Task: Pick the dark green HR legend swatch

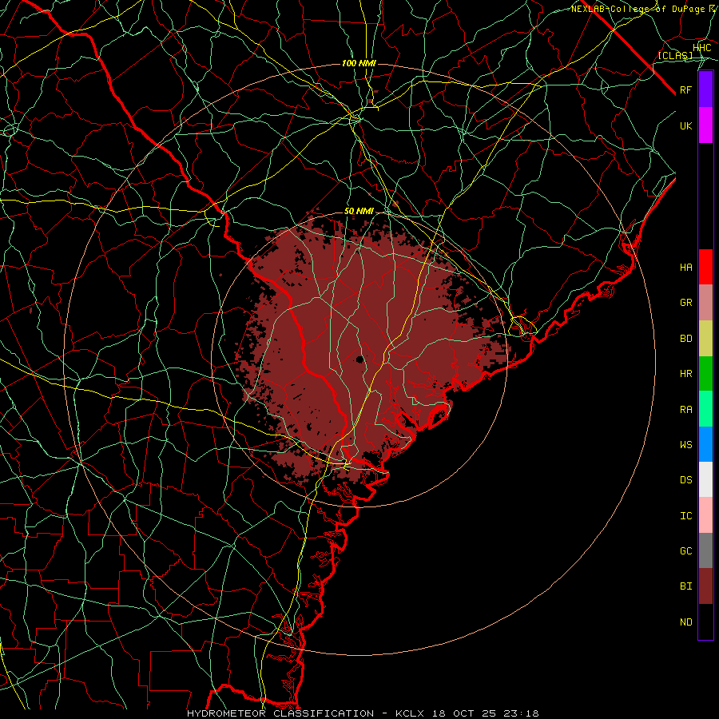Action: coord(705,374)
